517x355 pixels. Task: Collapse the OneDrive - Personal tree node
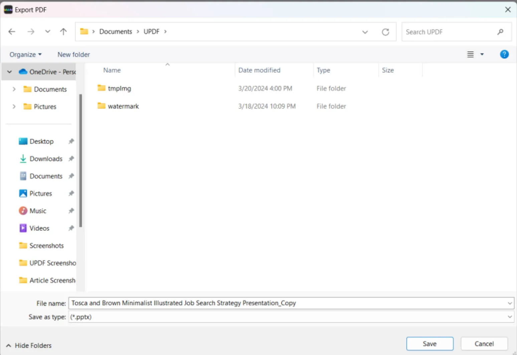point(9,72)
